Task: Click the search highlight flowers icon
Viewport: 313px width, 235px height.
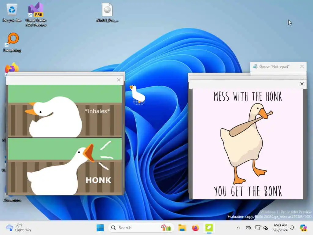Action: (166, 228)
